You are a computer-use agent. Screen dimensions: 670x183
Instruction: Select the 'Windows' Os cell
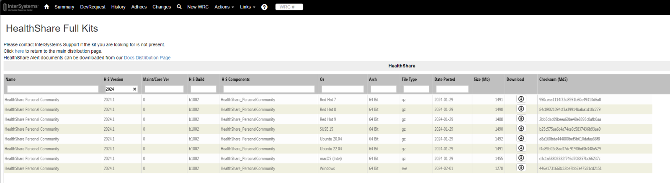click(x=327, y=168)
